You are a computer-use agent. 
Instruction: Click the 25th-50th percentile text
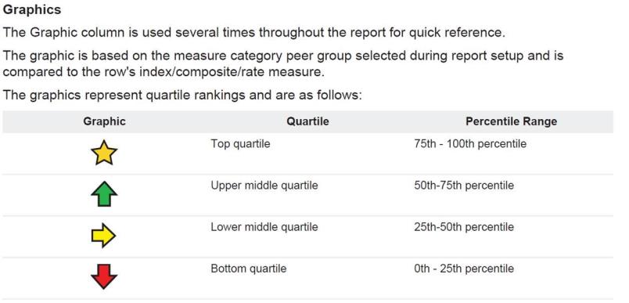pos(464,227)
